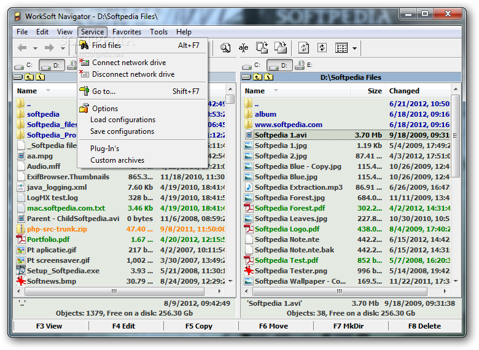Select the album folder in right panel

coord(265,114)
